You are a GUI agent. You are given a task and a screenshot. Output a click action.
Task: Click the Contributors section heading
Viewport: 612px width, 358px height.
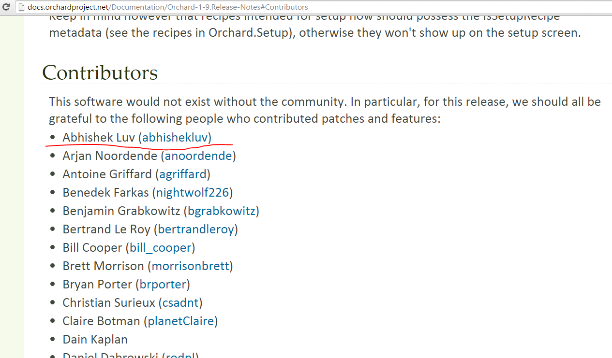click(x=100, y=72)
